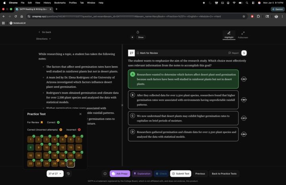This screenshot has width=286, height=185.
Task: Open a new browser tab
Action: pyautogui.click(x=56, y=9)
